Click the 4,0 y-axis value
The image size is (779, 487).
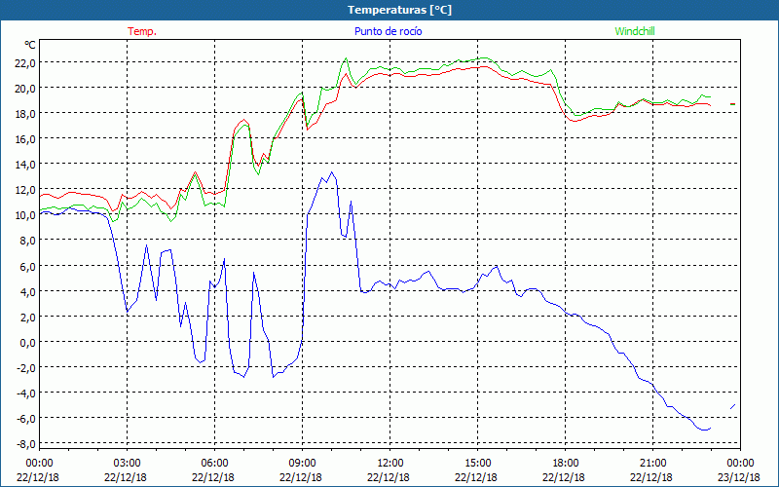27,291
